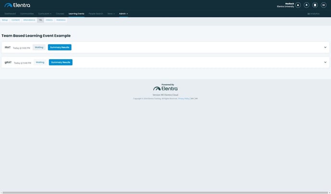This screenshot has height=194, width=331.
Task: Switch to the Statistics tab
Action: 61,20
